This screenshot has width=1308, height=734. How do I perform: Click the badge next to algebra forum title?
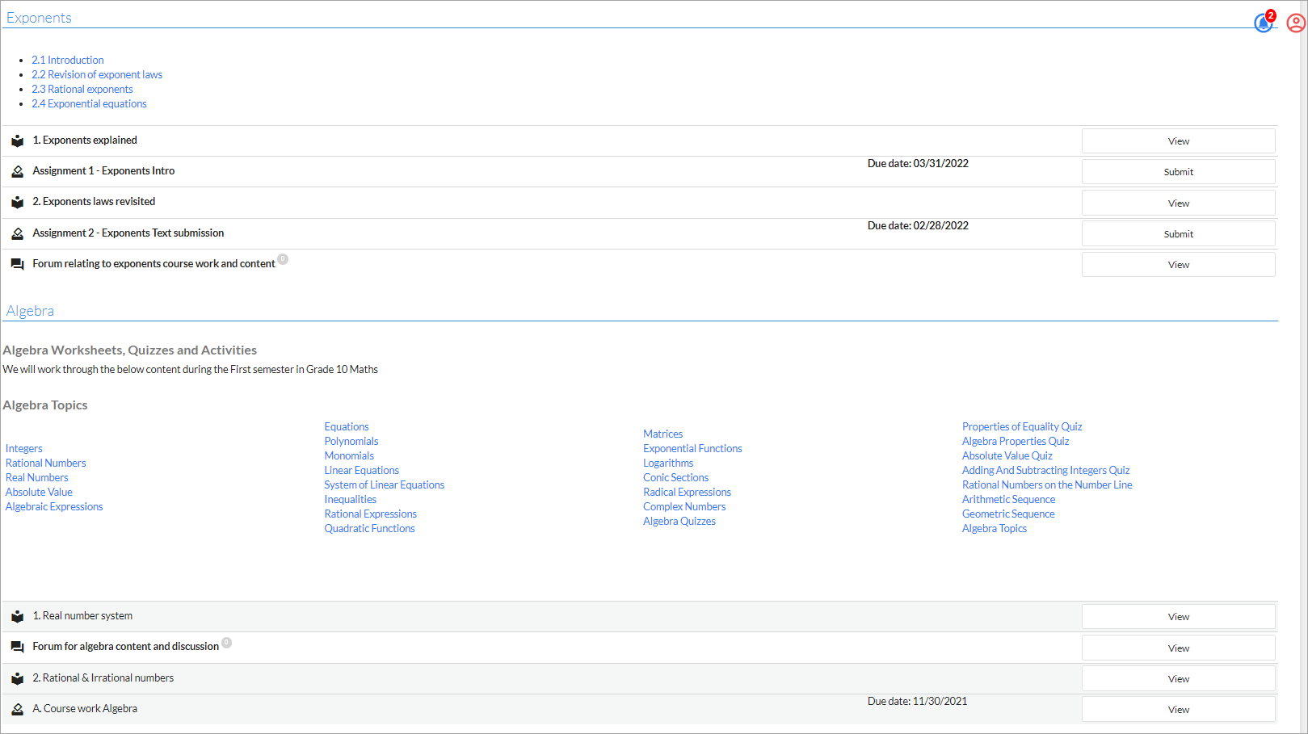pyautogui.click(x=227, y=643)
